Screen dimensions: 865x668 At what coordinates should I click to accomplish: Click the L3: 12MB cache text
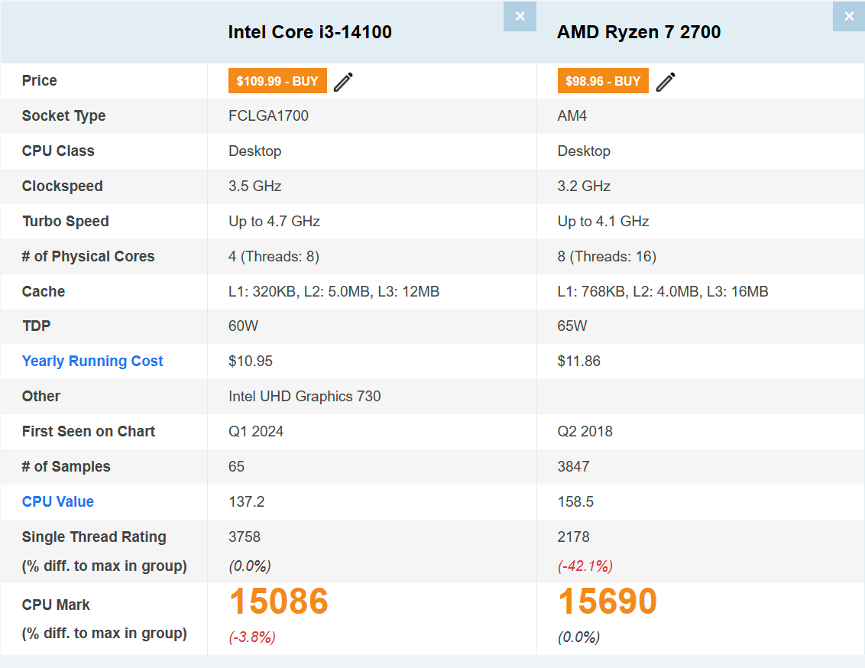pos(408,291)
